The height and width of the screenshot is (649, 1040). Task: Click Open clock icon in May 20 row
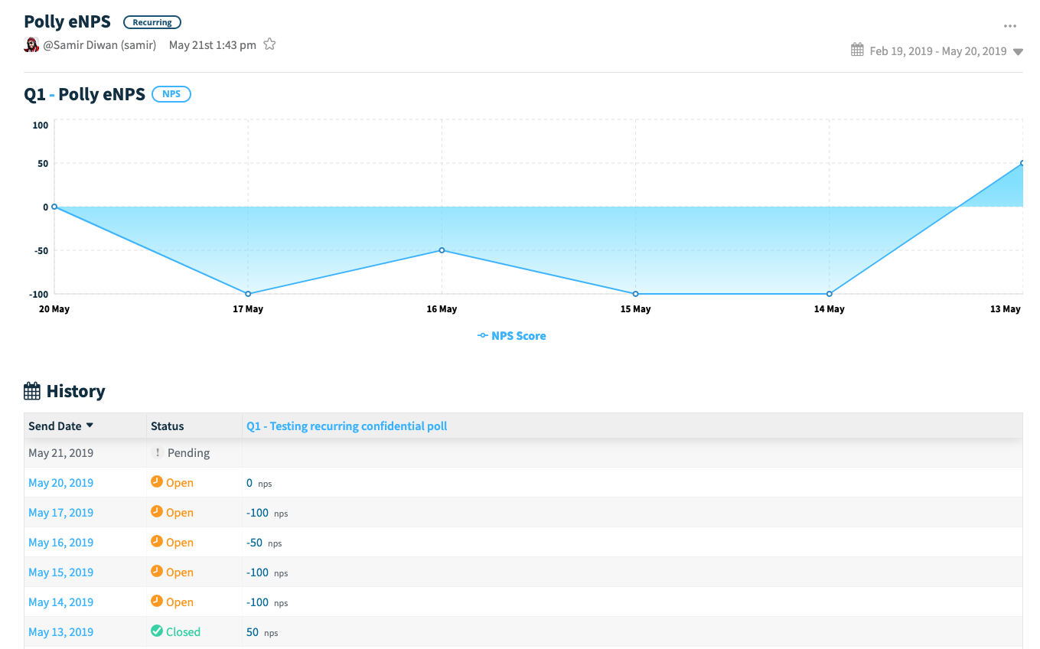point(157,482)
